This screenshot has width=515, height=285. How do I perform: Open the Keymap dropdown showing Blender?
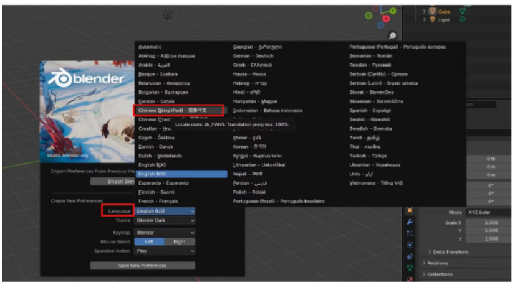(x=165, y=233)
